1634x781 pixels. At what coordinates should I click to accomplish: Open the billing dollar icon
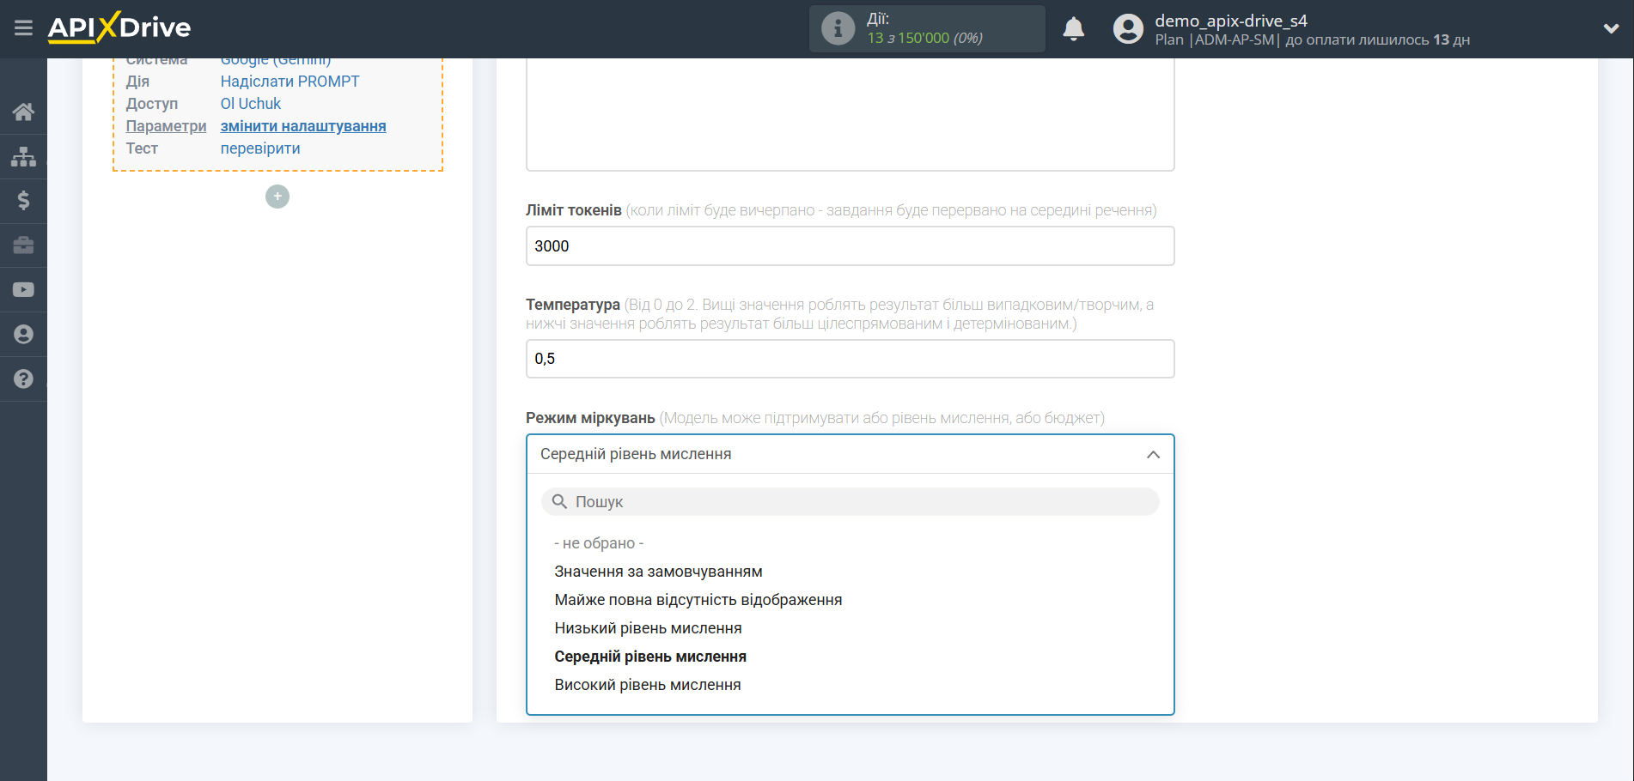pos(23,201)
